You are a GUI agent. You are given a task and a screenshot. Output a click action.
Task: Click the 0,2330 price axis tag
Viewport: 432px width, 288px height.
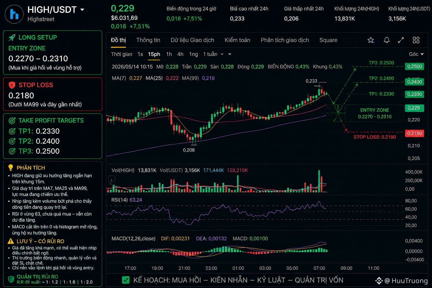coord(415,94)
